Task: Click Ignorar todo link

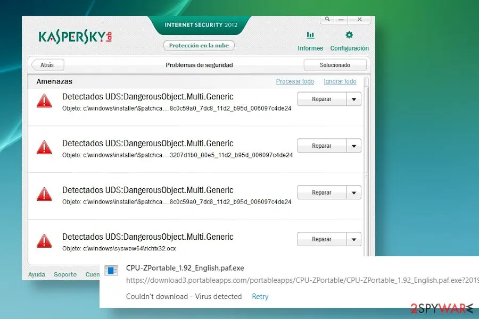Action: click(x=340, y=81)
